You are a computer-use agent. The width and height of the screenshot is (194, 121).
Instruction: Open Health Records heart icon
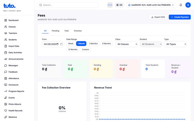tap(5, 111)
